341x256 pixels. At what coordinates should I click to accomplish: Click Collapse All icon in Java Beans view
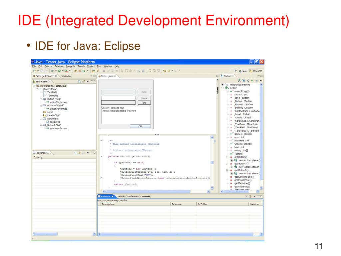[x=79, y=82]
